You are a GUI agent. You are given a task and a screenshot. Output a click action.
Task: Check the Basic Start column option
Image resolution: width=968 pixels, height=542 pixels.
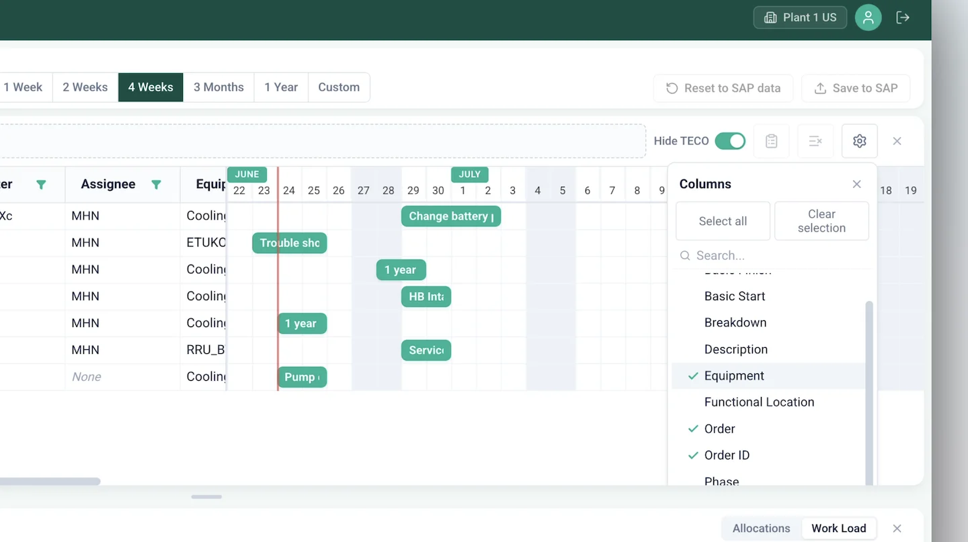(768, 296)
